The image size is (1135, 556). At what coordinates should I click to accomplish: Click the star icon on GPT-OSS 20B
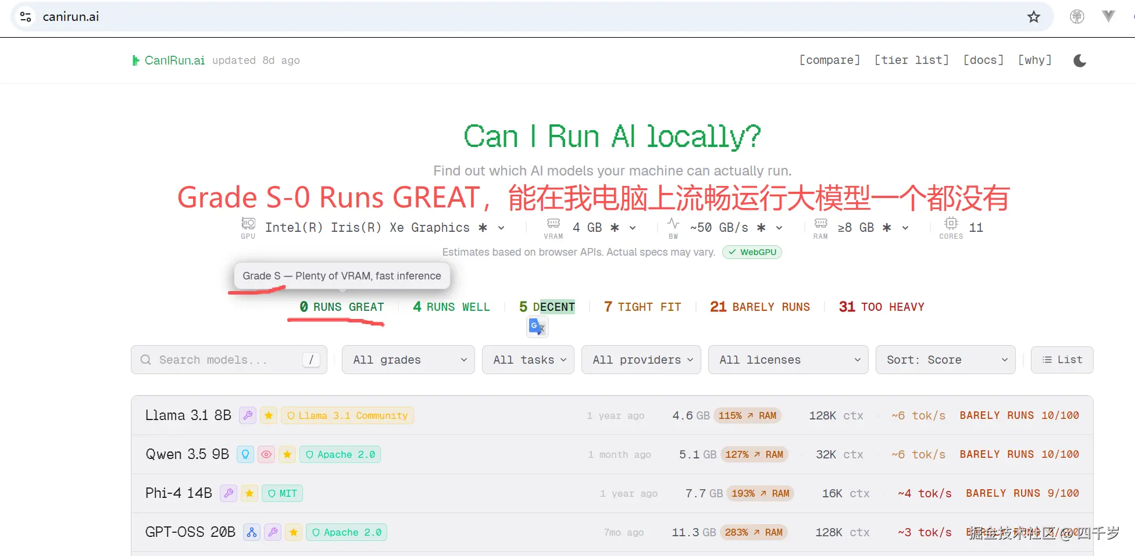[294, 532]
